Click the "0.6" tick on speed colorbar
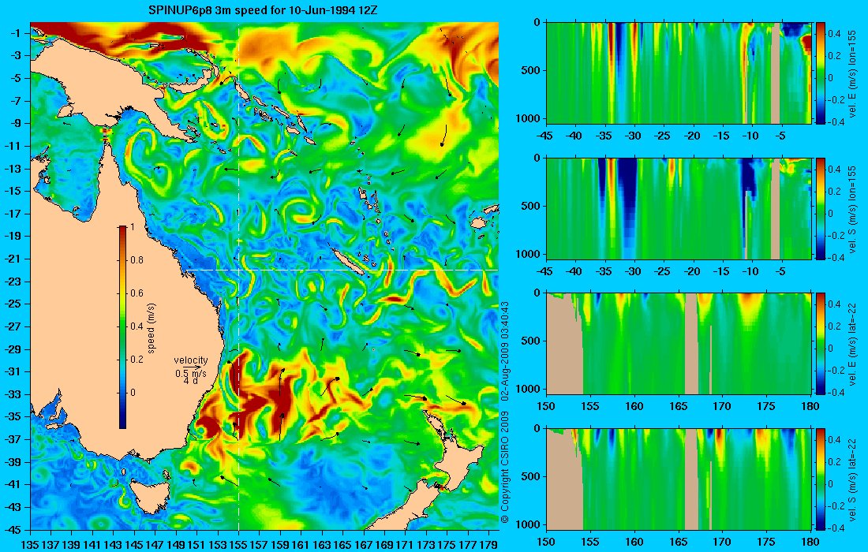868x552 pixels. (x=137, y=293)
